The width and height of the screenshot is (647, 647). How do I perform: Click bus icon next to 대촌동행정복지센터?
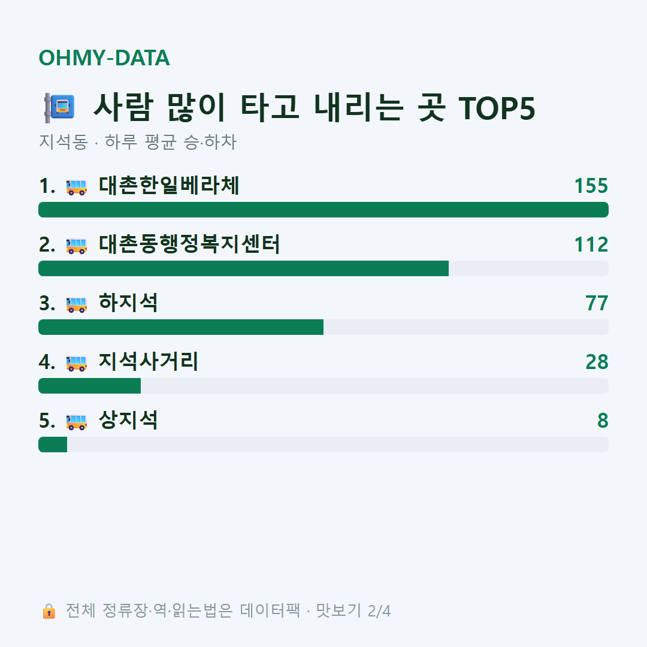pos(77,246)
